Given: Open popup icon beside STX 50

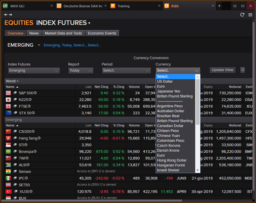Looking at the screenshot, I should click(x=15, y=113).
